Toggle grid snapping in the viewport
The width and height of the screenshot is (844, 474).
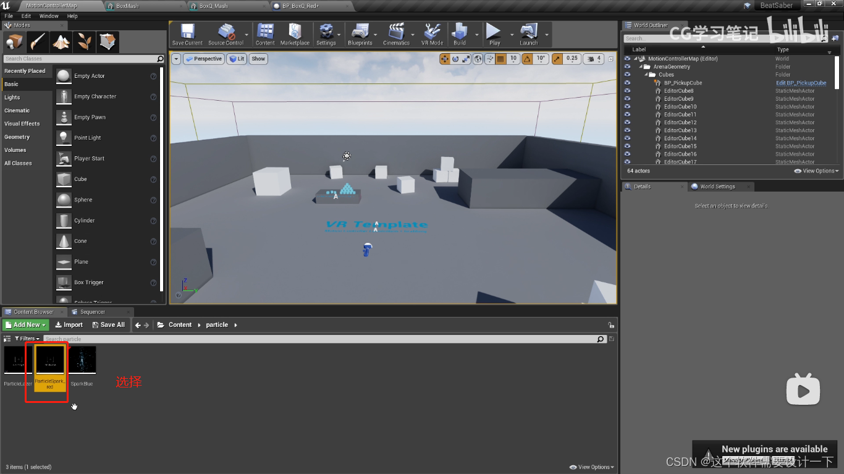500,59
